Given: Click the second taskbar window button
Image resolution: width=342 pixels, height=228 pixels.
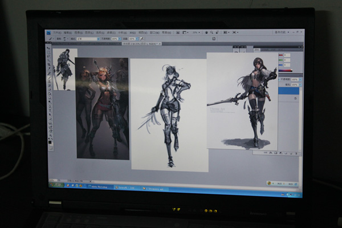Looking at the screenshot, I should [127, 188].
